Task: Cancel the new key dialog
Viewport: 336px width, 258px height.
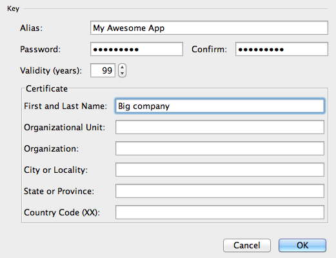Action: click(247, 245)
